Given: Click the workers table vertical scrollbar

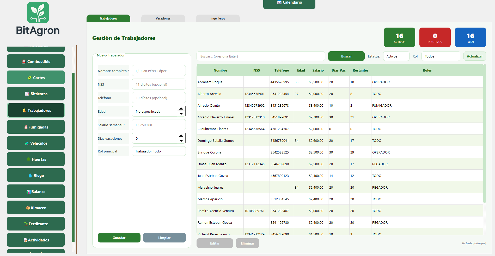Looking at the screenshot, I should [485, 134].
